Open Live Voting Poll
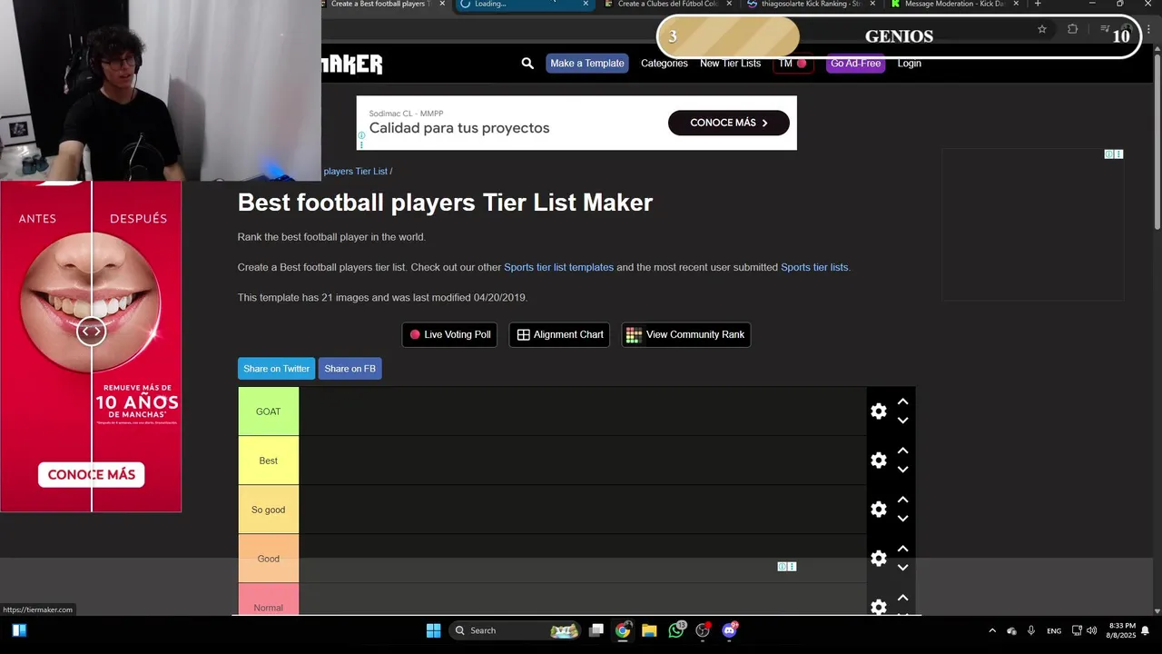The image size is (1162, 654). tap(449, 334)
